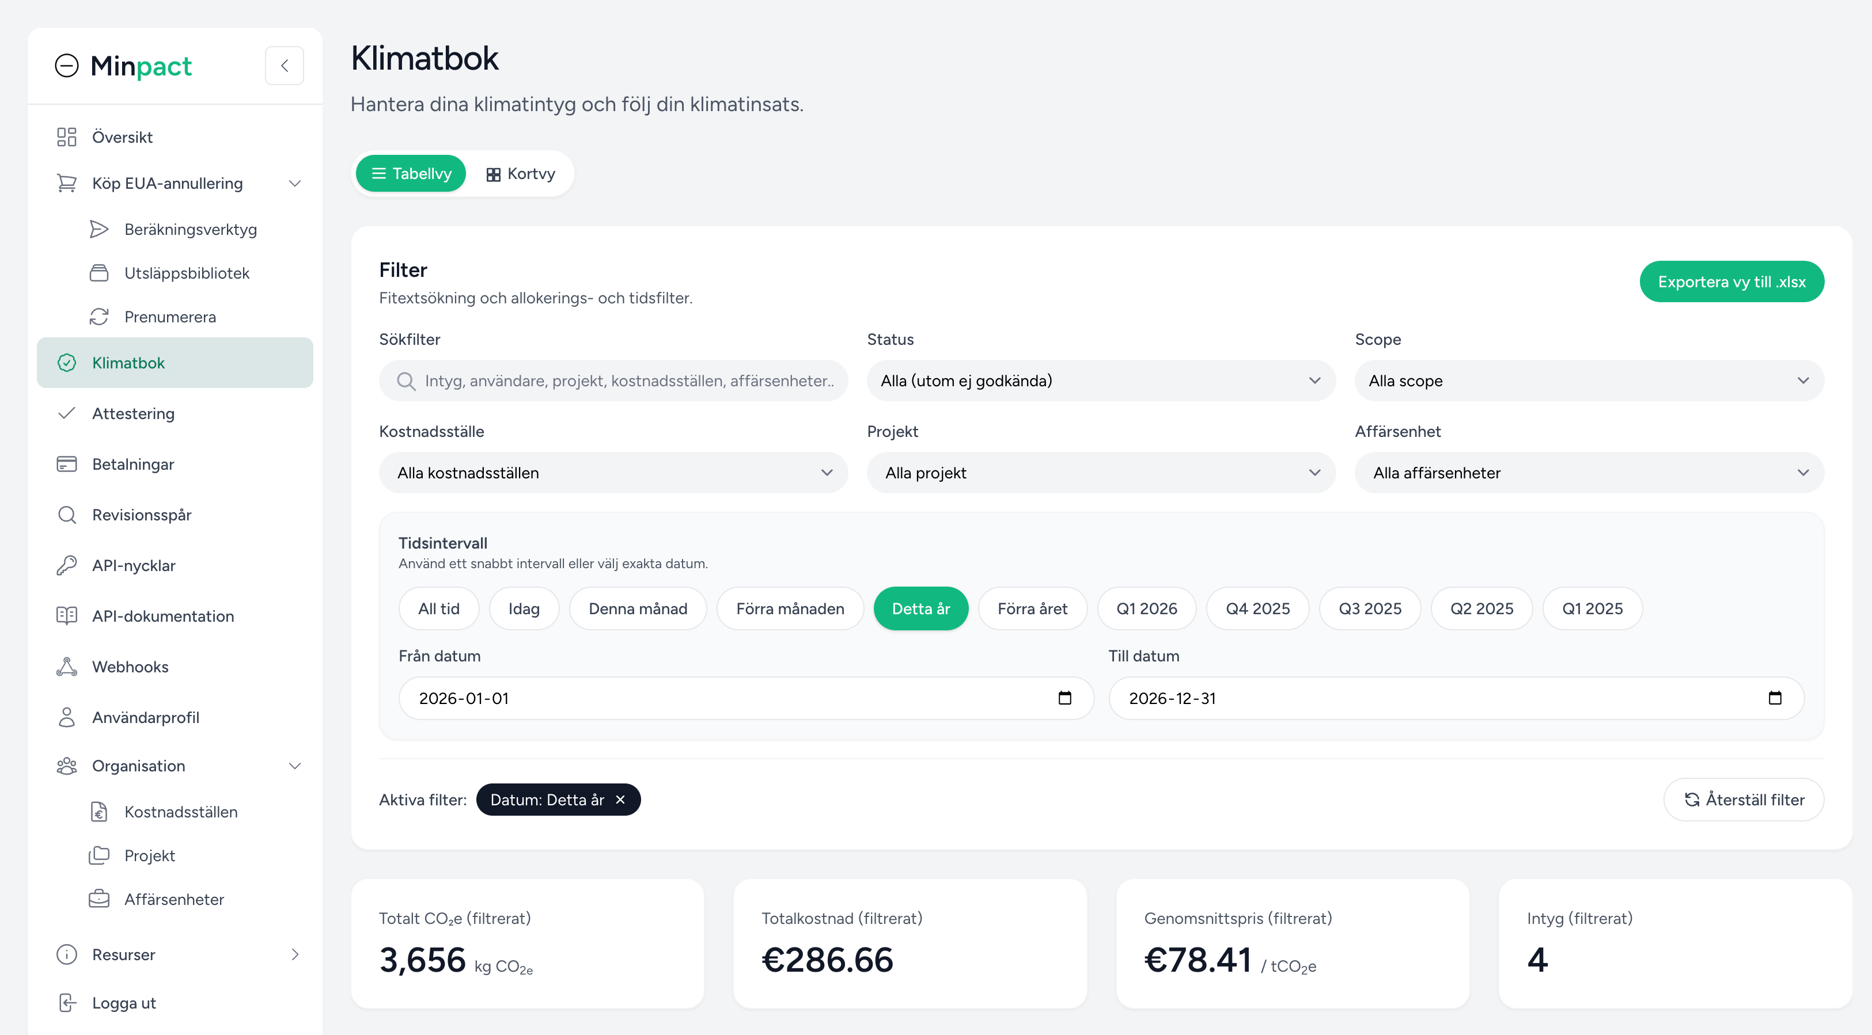Screen dimensions: 1872x1035
Task: Click Exportera vy till .xlsx
Action: [1732, 281]
